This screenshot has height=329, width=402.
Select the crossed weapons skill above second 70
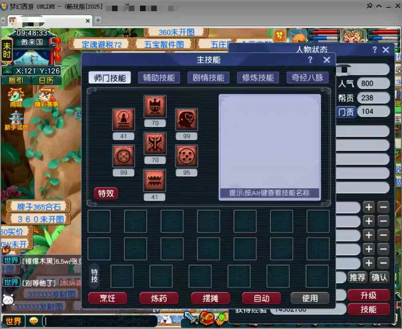(155, 143)
